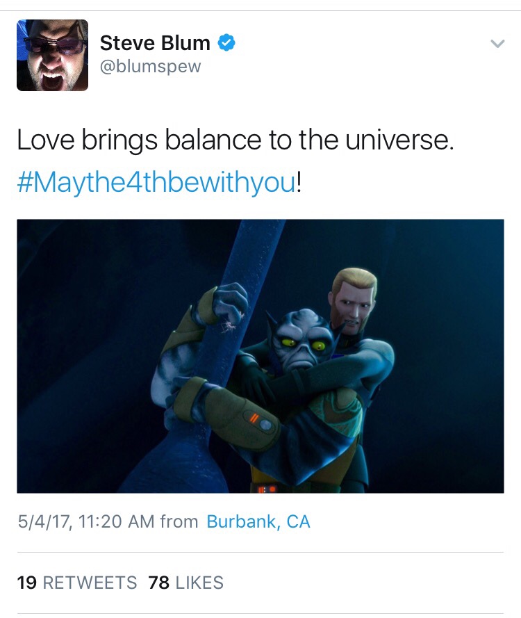Click the number 19 retweet count
521x618 pixels.
click(x=27, y=583)
